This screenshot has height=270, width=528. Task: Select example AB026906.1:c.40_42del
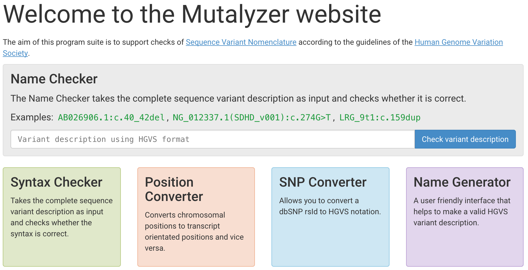click(111, 118)
